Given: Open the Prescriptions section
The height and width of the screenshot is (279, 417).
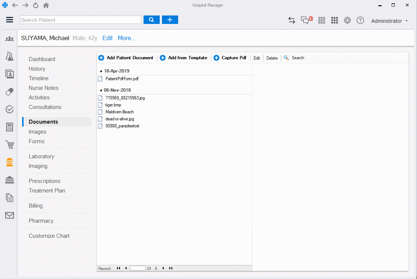Looking at the screenshot, I should coord(45,181).
